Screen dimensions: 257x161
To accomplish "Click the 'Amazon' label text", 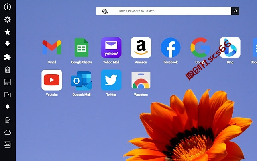I will click(141, 62).
